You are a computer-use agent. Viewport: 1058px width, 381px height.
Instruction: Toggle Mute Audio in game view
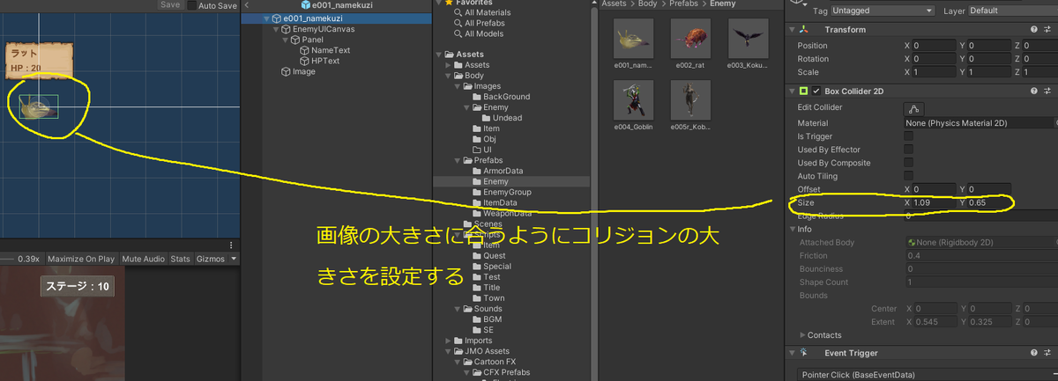coord(144,259)
